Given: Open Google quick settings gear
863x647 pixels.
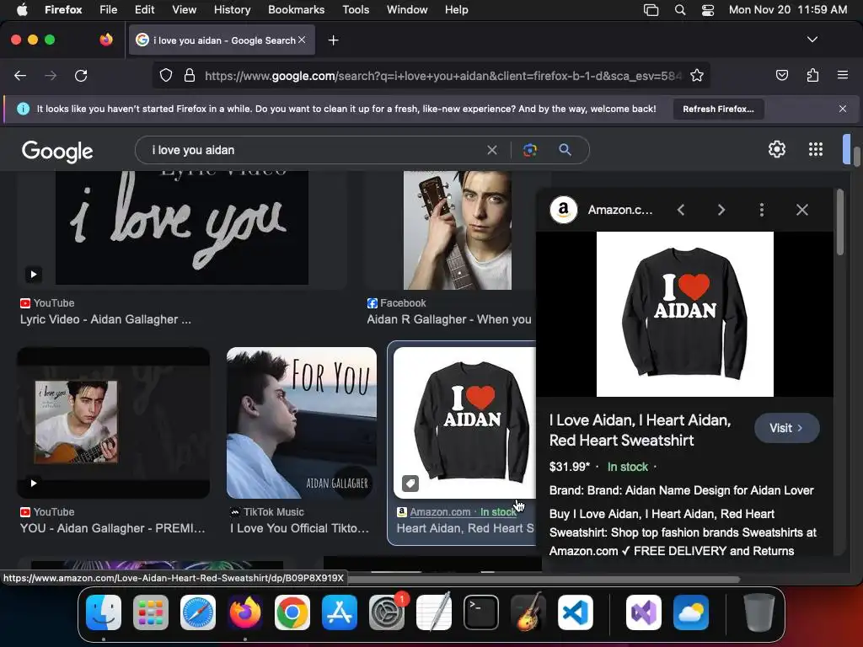Looking at the screenshot, I should click(x=776, y=149).
